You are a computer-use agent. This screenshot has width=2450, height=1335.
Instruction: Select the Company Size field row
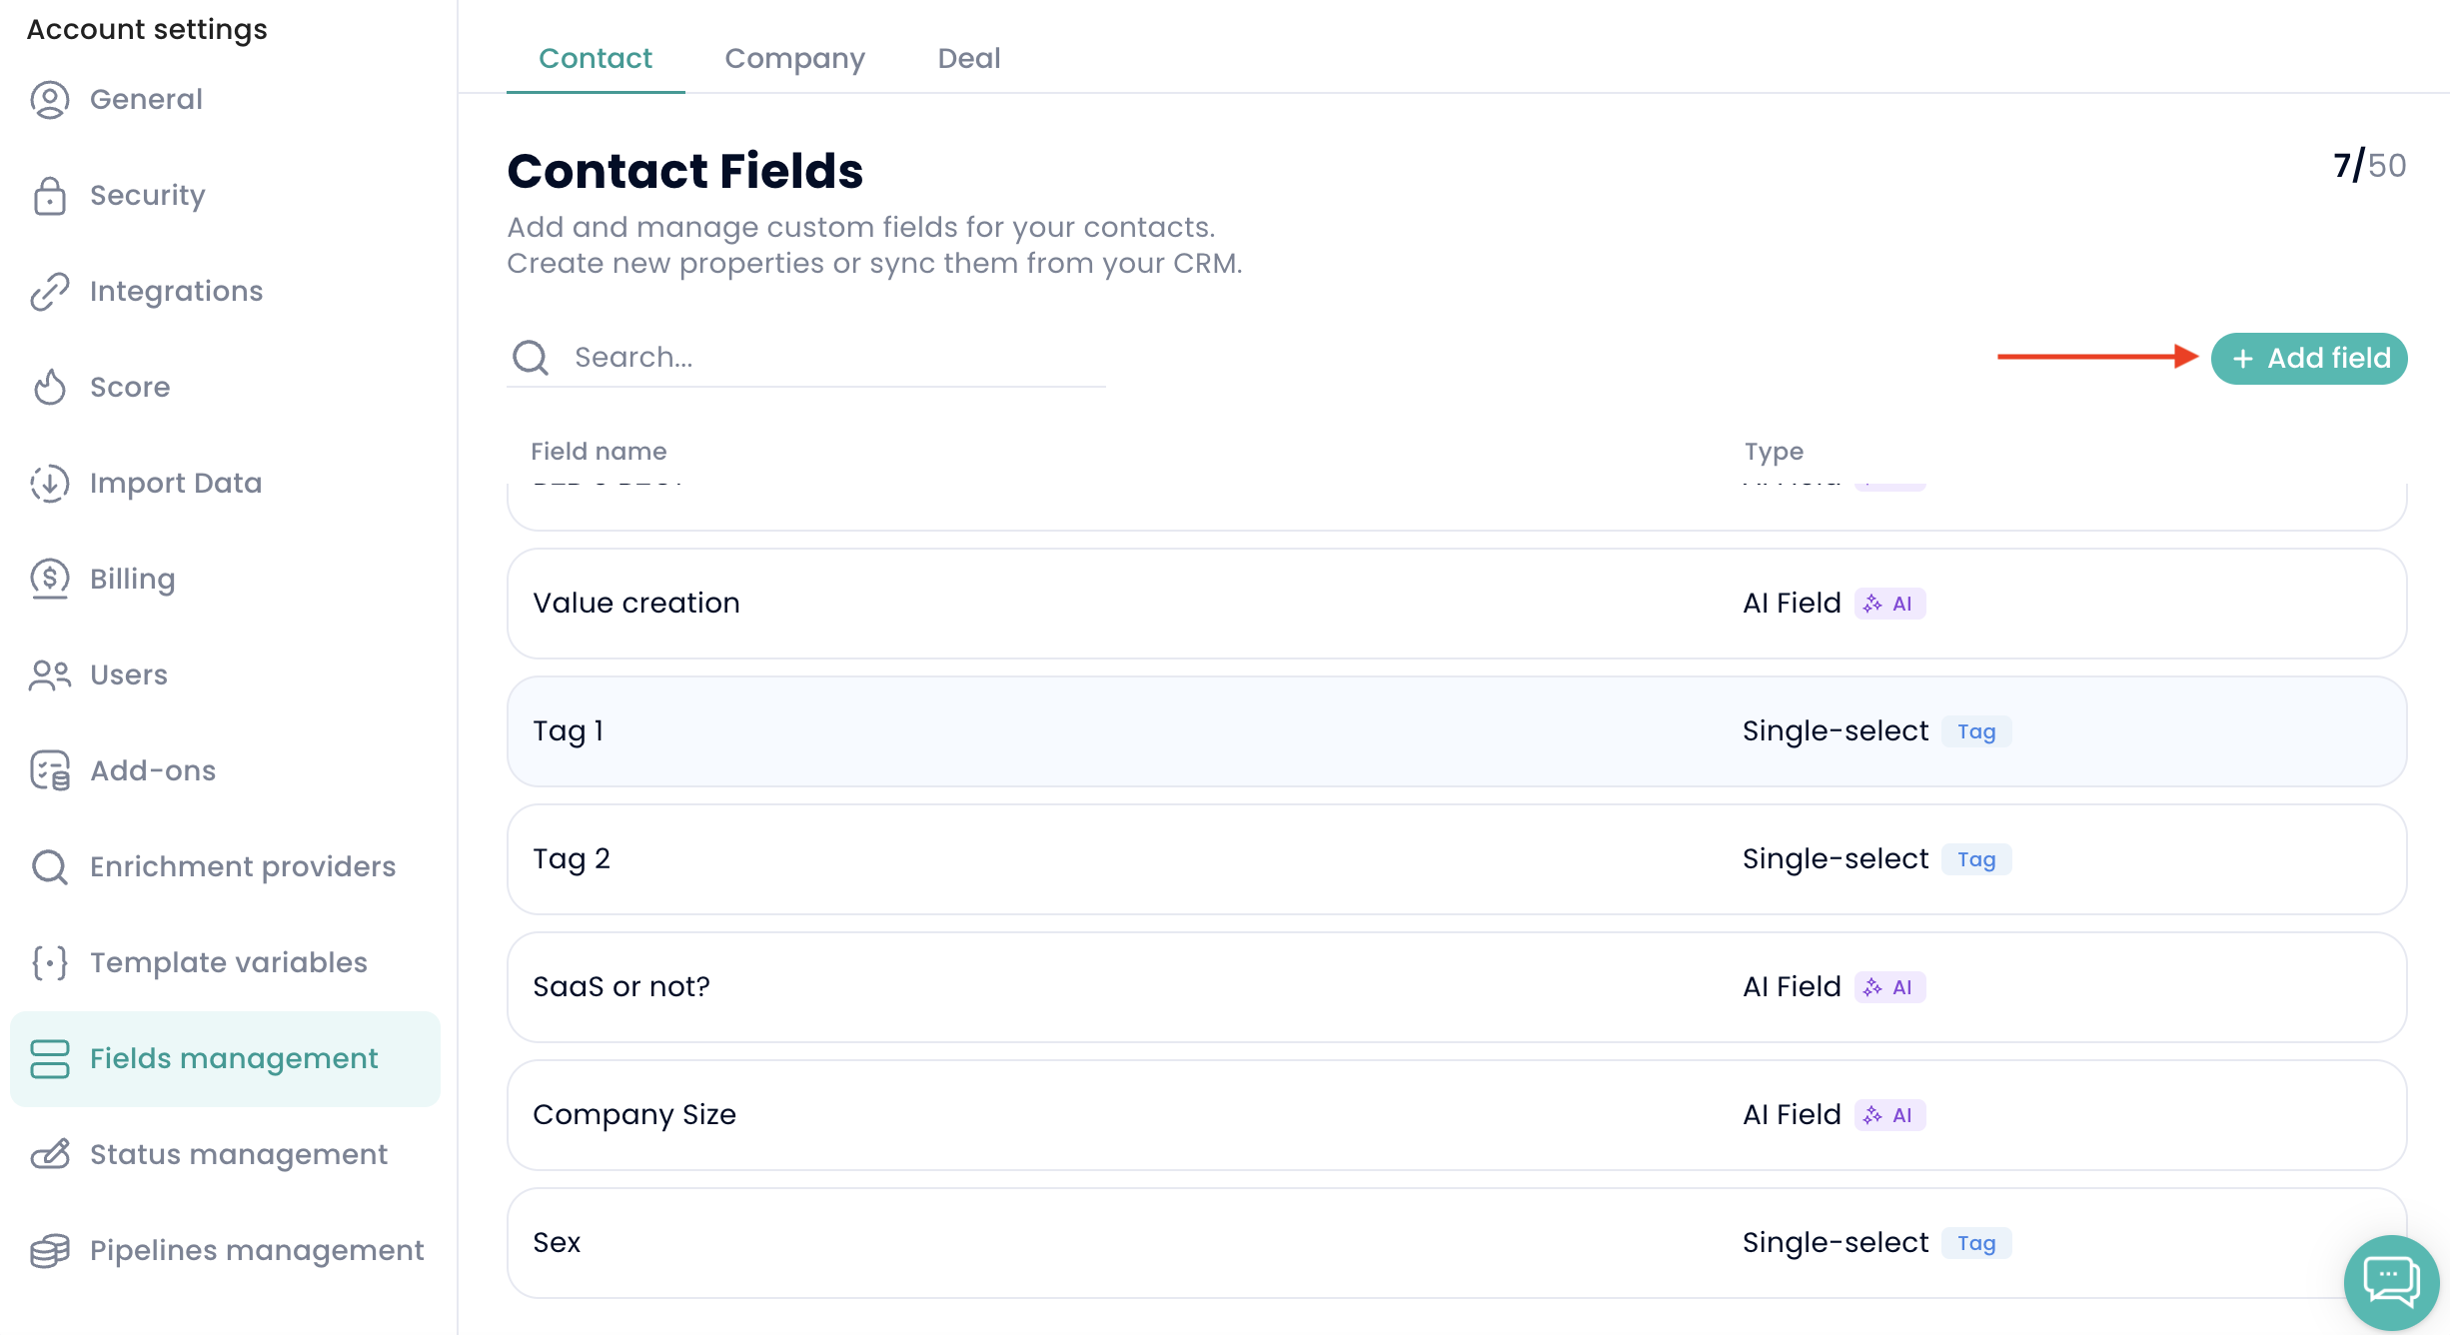[1456, 1115]
